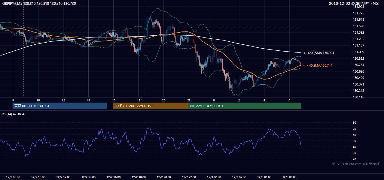Click the NY 22:00-07:00 JST session bar

point(245,106)
